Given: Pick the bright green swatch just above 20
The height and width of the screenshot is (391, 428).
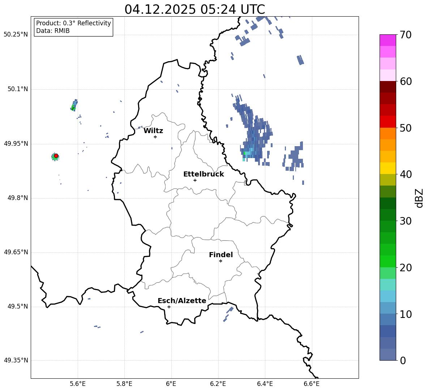Looking at the screenshot, I should [388, 261].
